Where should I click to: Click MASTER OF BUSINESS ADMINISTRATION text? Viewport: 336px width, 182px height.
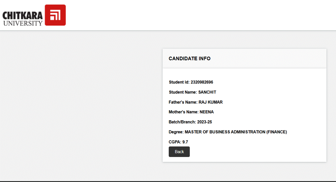[225, 132]
